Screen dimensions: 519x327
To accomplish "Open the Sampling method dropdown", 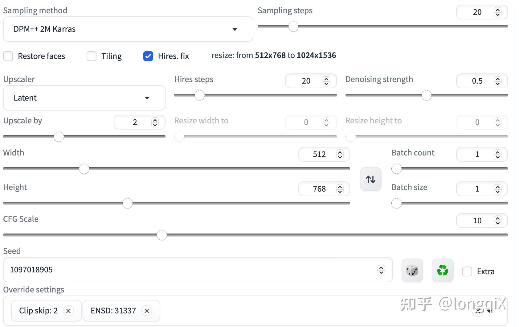I will 128,29.
